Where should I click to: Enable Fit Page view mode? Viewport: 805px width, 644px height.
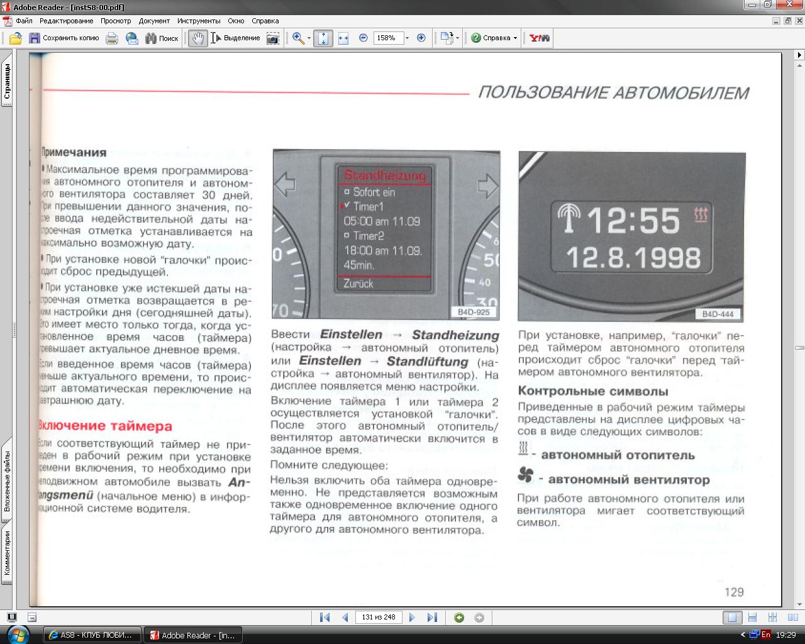tap(323, 38)
